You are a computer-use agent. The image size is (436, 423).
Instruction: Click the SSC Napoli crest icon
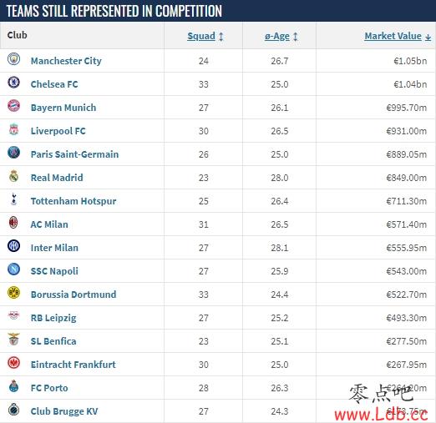13,269
